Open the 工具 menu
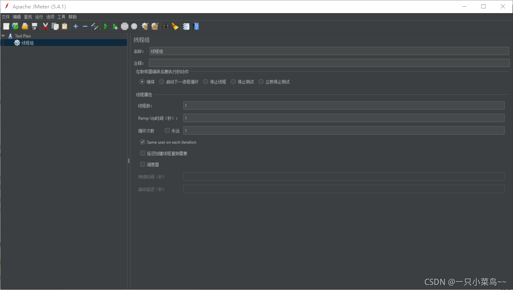 point(61,17)
